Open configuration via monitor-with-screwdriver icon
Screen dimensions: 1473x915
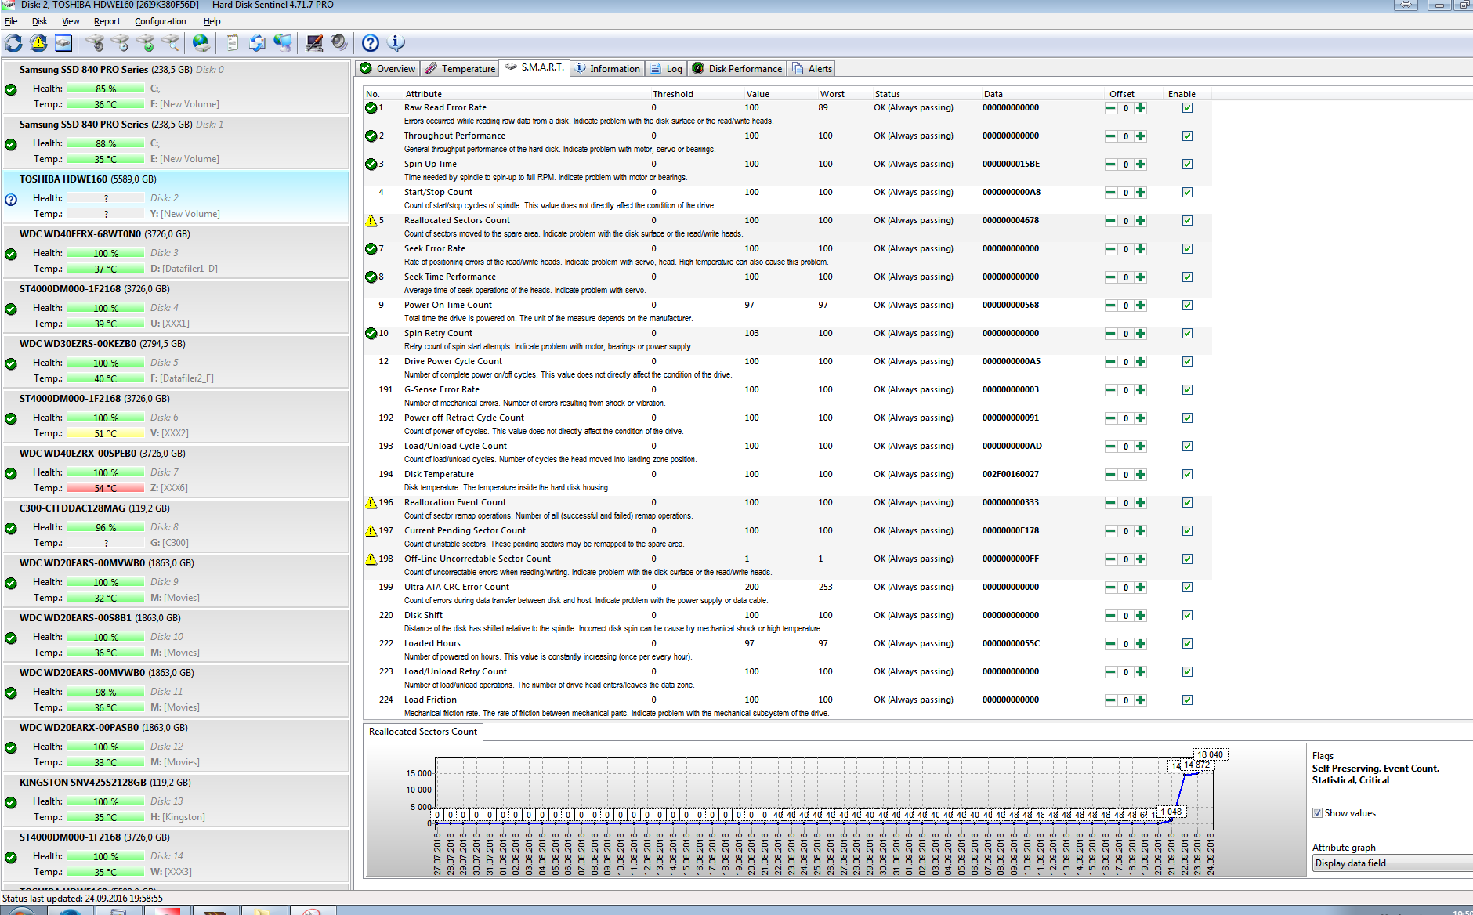pos(314,43)
